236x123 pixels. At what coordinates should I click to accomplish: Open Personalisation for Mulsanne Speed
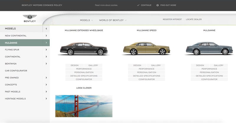pos(147,73)
